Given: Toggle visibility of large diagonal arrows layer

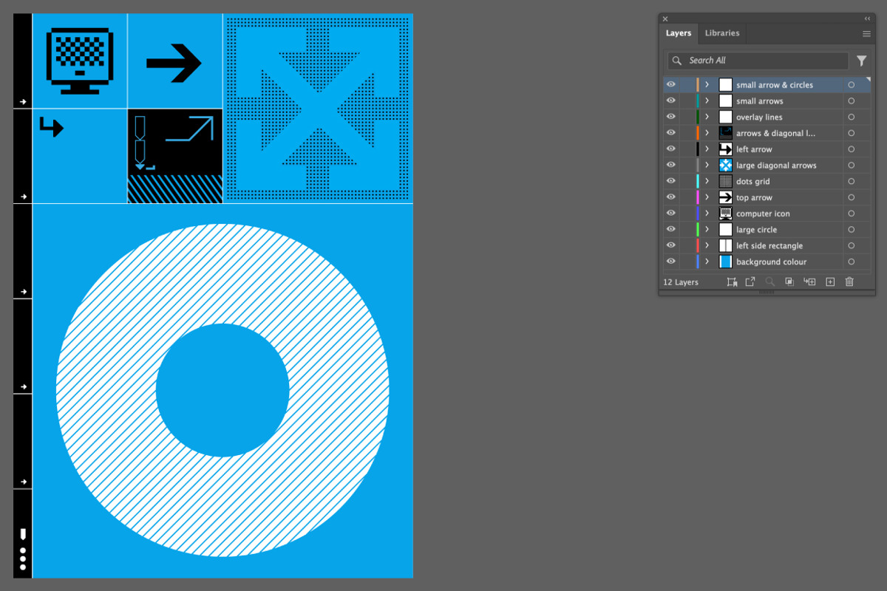Looking at the screenshot, I should 671,165.
